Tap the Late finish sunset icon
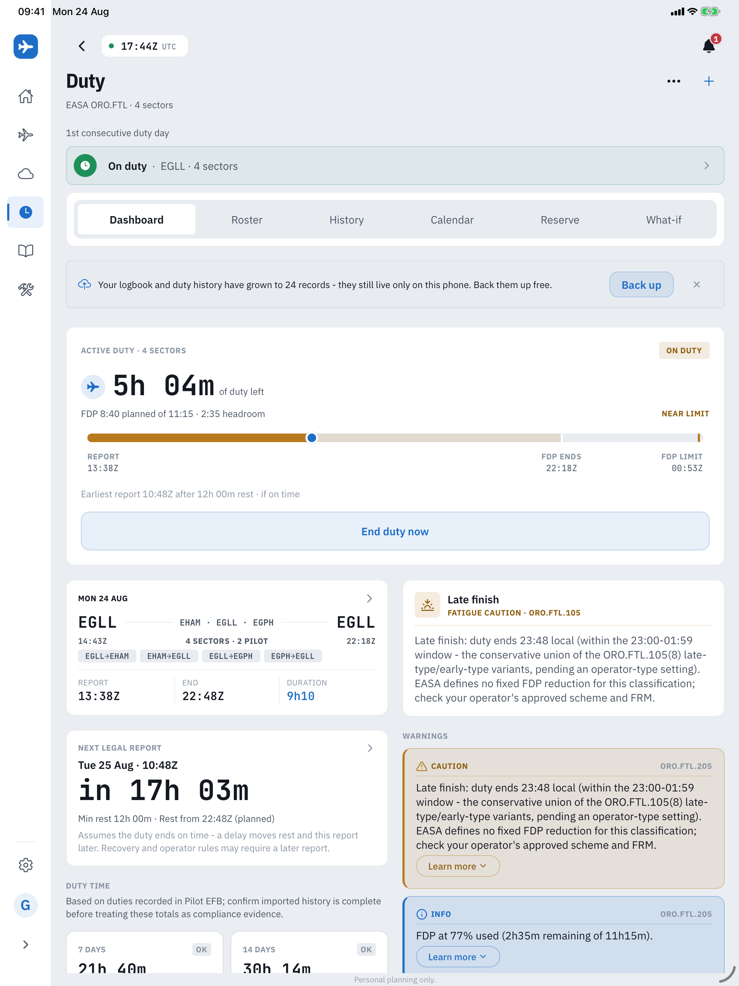This screenshot has width=739, height=986. [x=427, y=604]
